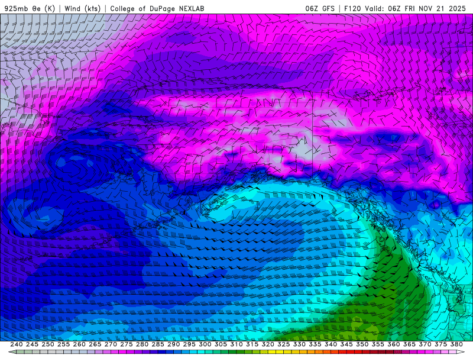Select the 315 value on color scale
This screenshot has height=355, width=473.
(x=252, y=344)
